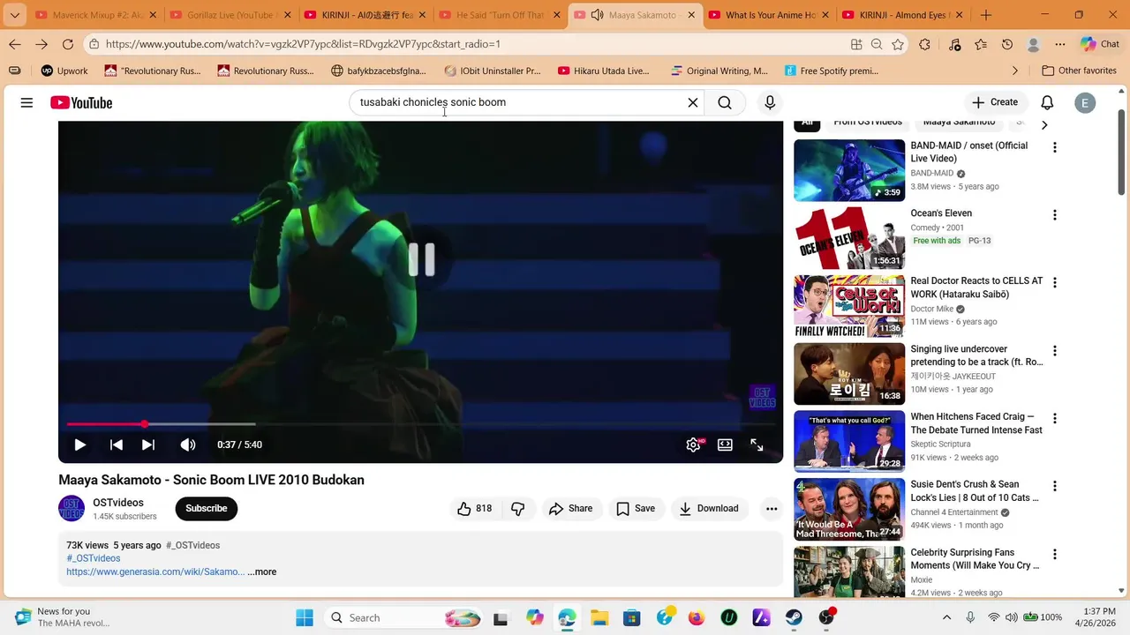
Task: Toggle theater mode in the player
Action: pyautogui.click(x=725, y=444)
